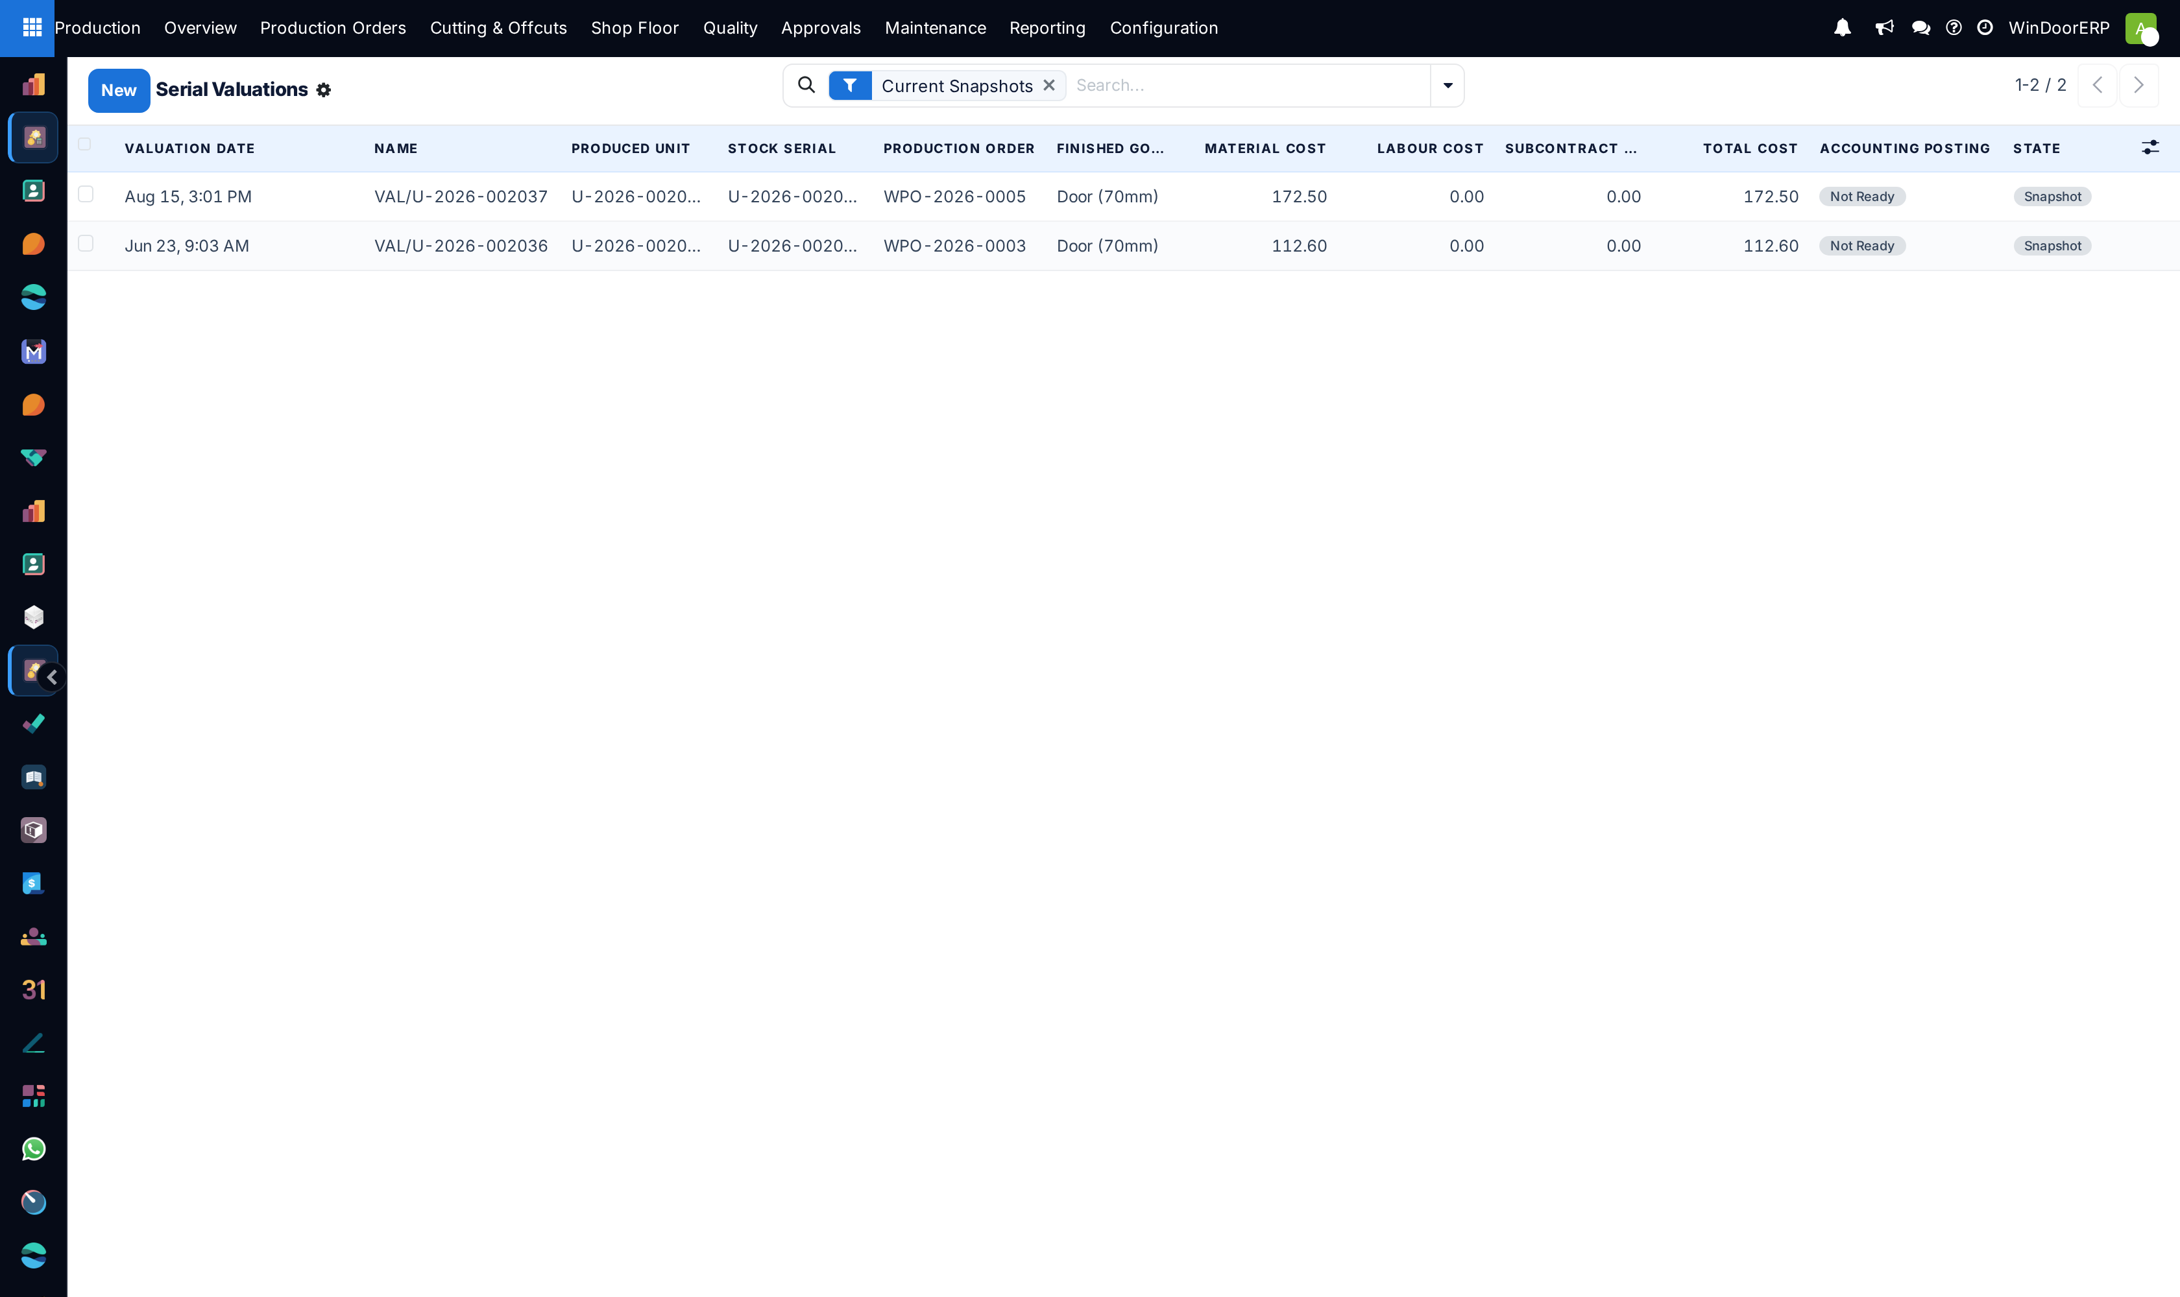Open the dollar invoice app in sidebar
2180x1297 pixels.
click(x=33, y=884)
